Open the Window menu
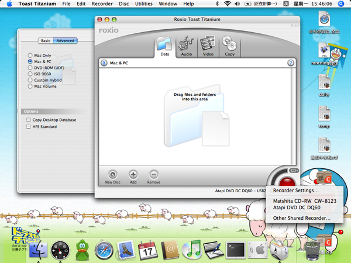Image resolution: width=351 pixels, height=263 pixels. click(x=168, y=4)
